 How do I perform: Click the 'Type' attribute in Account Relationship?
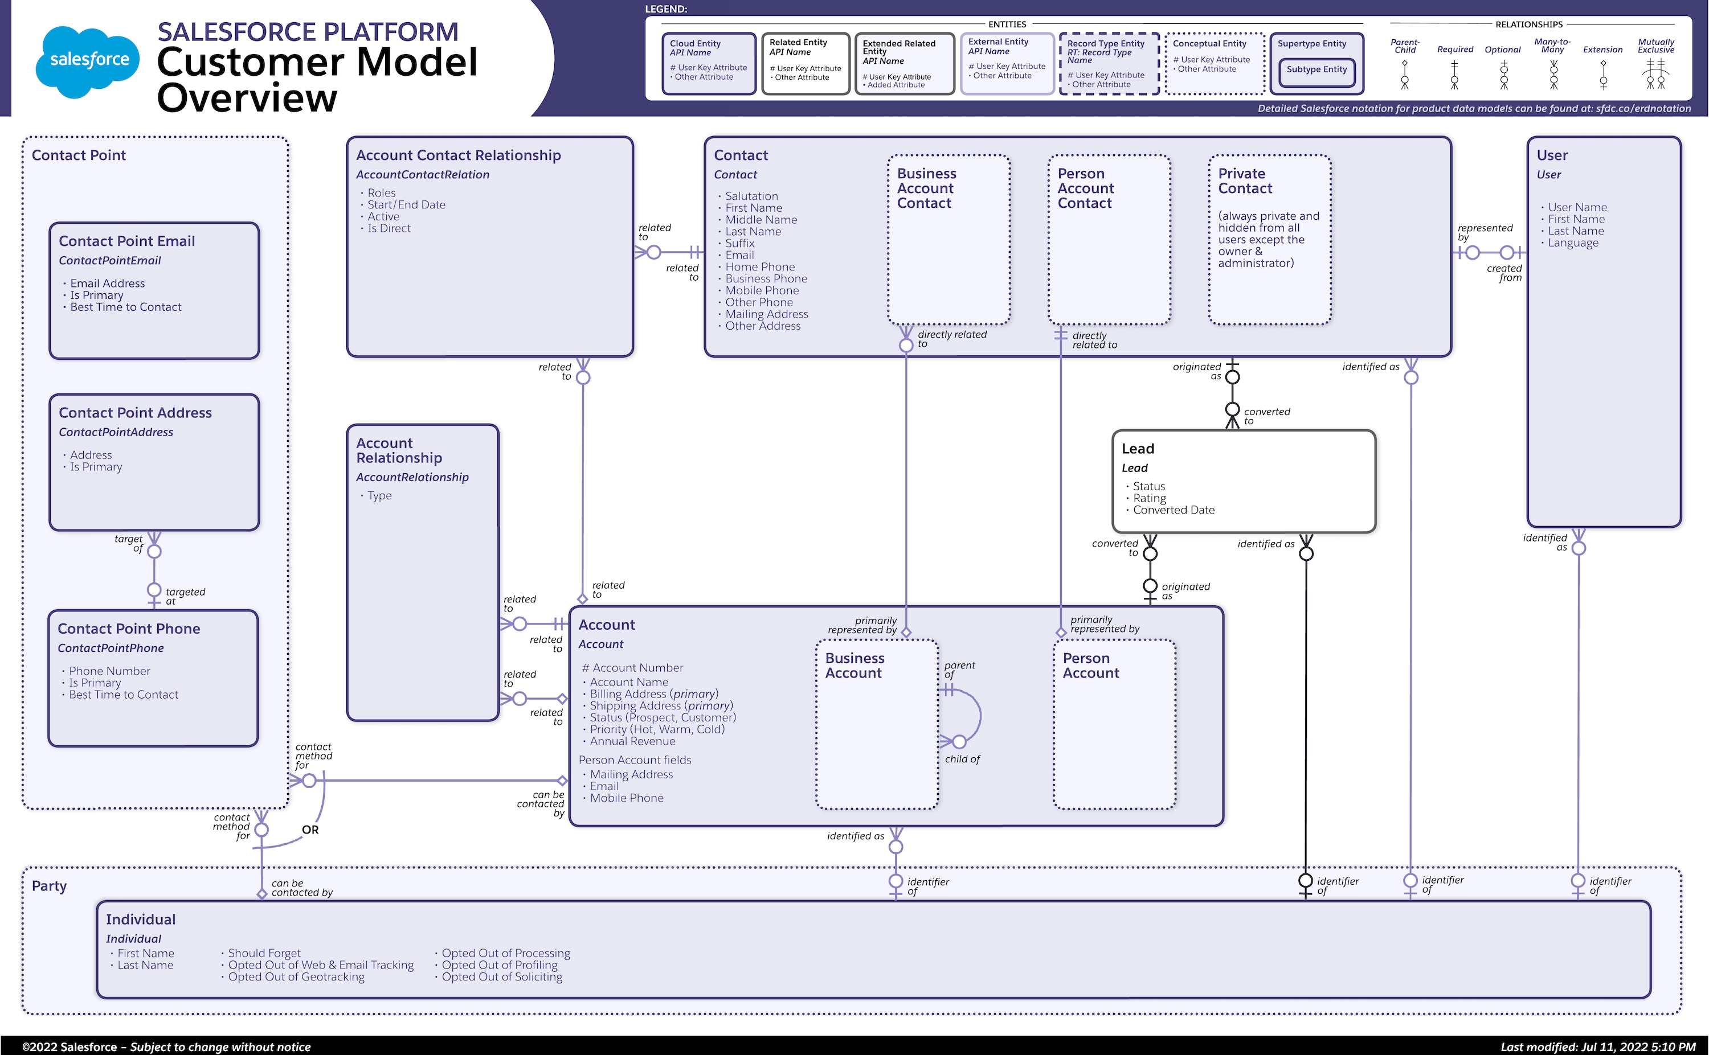379,495
